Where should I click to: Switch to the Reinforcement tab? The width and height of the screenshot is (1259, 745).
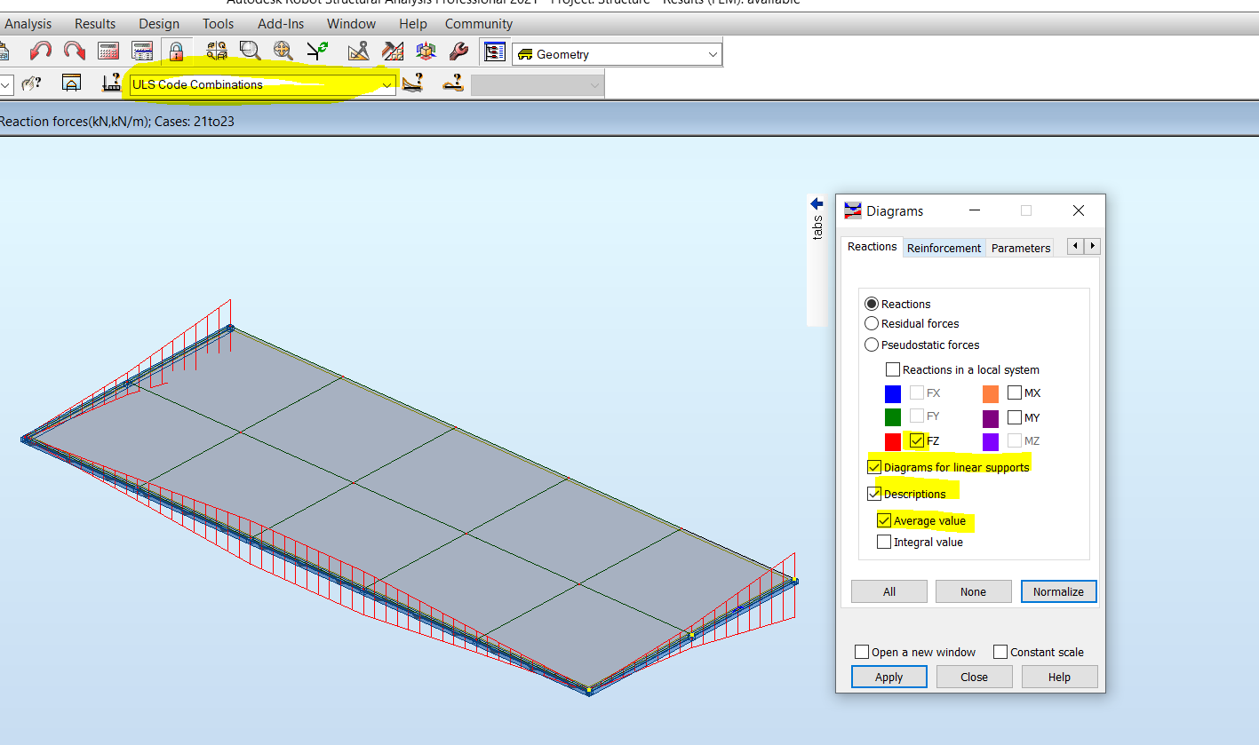pyautogui.click(x=944, y=248)
